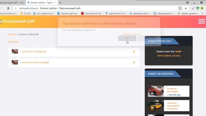Reload the page with the refresh icon
The width and height of the screenshot is (206, 116).
[x=16, y=8]
